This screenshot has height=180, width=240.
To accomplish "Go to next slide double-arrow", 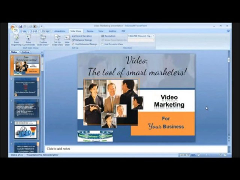I will point(229,141).
